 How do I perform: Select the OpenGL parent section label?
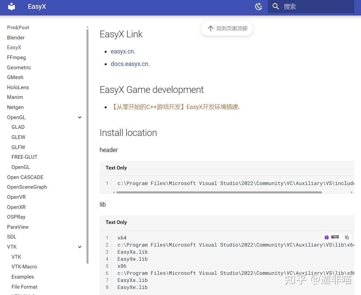(16, 117)
